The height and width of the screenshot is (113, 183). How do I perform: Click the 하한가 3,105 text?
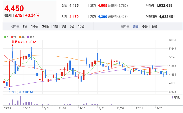click(x=118, y=17)
